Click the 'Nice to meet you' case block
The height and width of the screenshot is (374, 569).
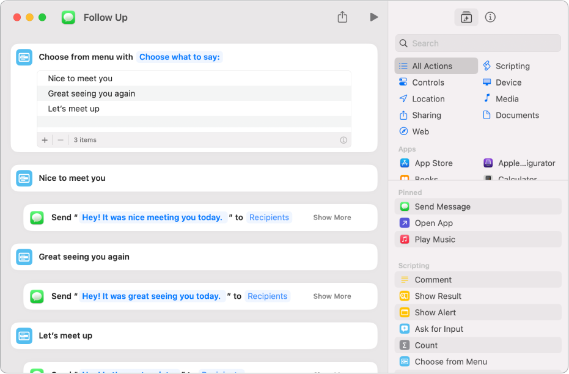click(x=194, y=178)
